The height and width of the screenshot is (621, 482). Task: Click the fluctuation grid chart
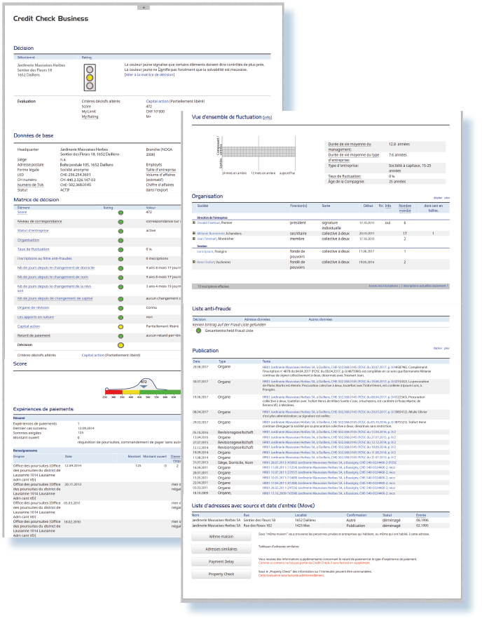tap(259, 152)
